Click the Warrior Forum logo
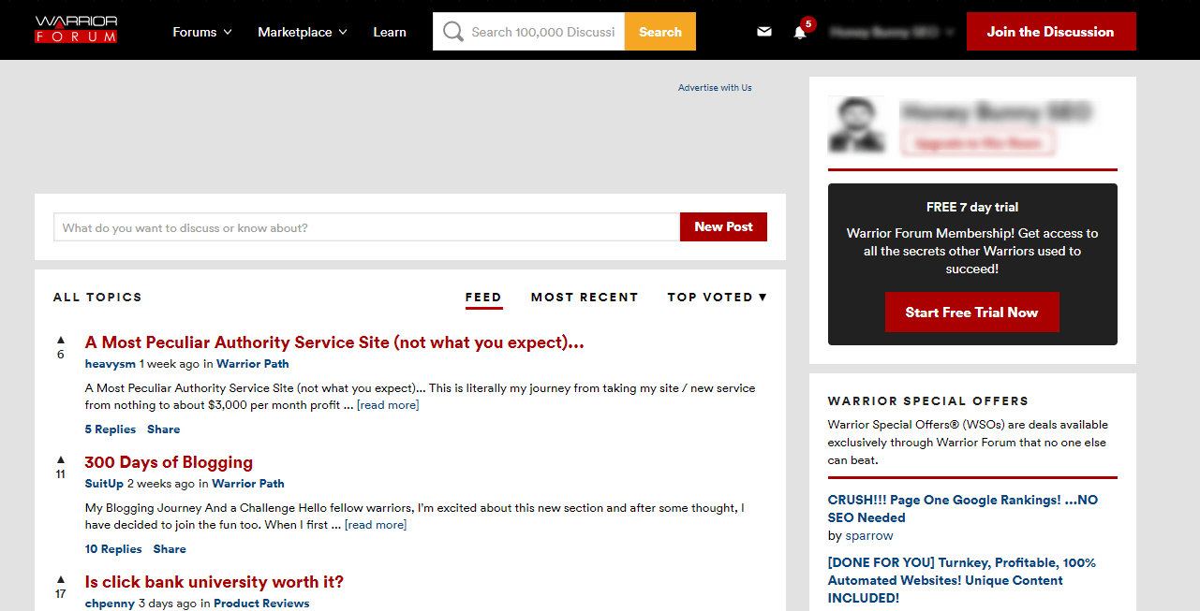 coord(76,30)
